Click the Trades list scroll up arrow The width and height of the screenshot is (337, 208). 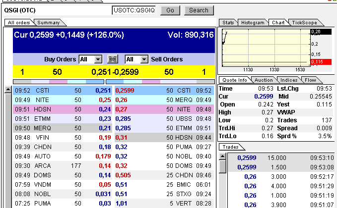point(223,156)
